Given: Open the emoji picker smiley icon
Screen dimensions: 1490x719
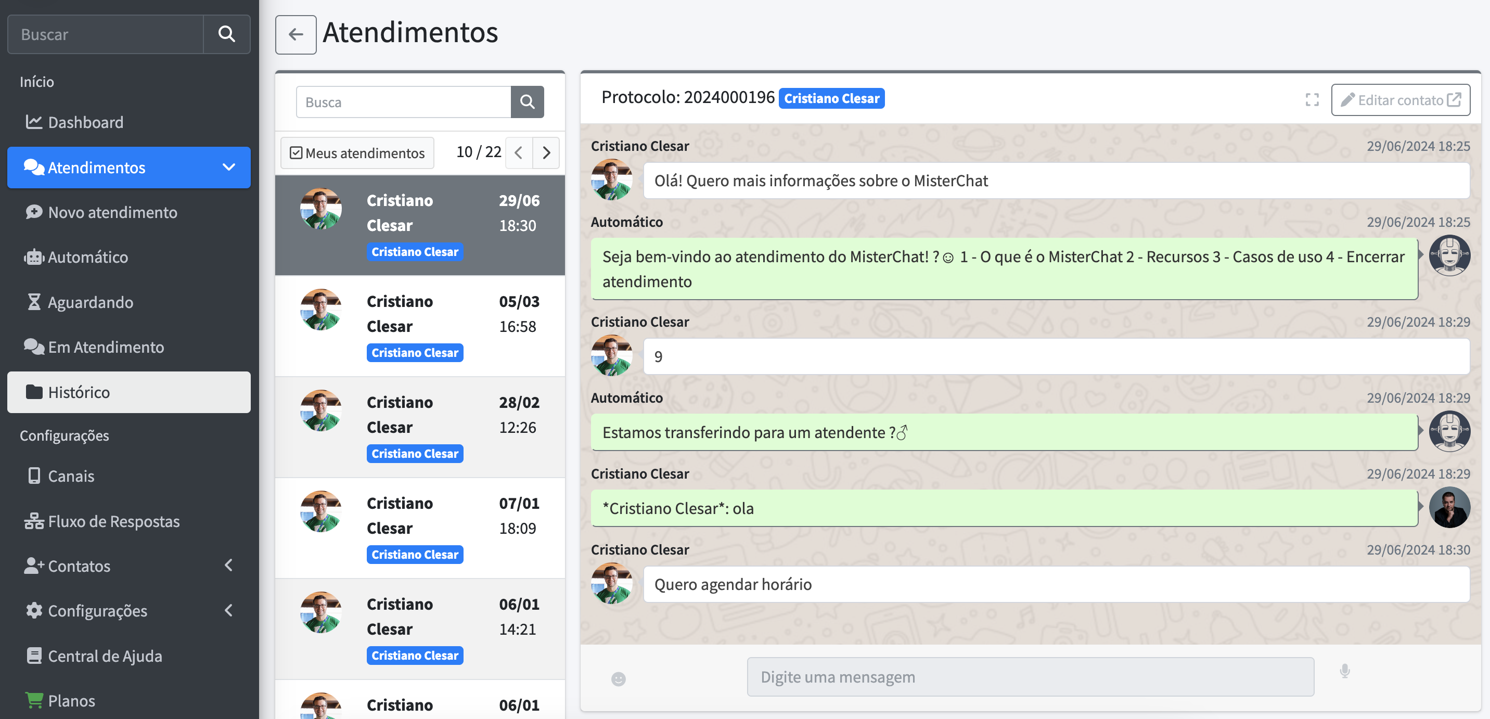Looking at the screenshot, I should click(619, 678).
